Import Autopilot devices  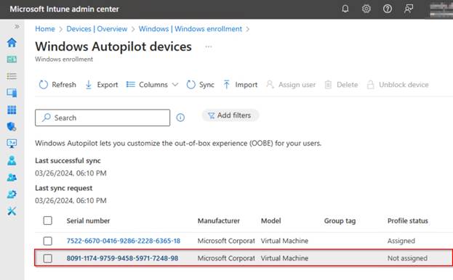pos(241,85)
